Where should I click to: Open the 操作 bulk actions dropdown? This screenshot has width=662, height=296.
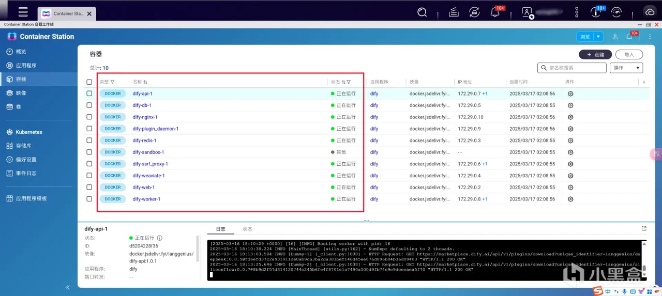pyautogui.click(x=626, y=68)
